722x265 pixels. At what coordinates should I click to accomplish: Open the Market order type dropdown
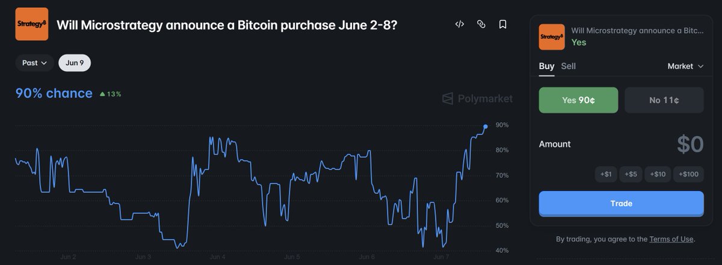click(685, 66)
